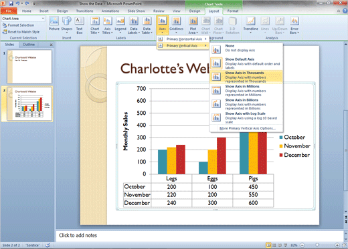Select None to hide the axis
Viewport: 348px width, 249px height.
[246, 48]
